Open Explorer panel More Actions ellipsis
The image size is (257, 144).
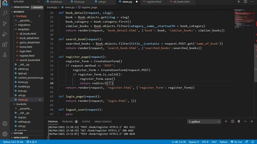coord(39,2)
